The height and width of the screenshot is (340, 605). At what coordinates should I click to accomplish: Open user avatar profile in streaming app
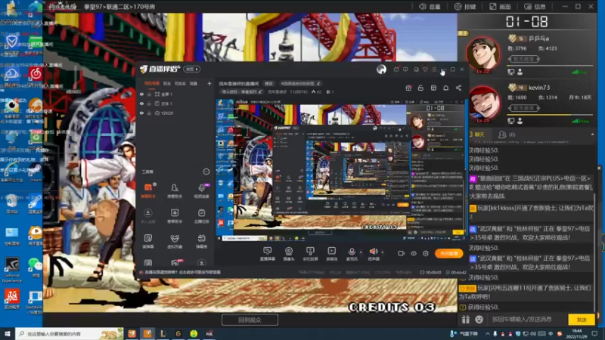[x=381, y=70]
